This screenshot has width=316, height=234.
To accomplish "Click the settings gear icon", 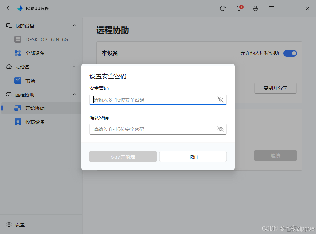I will click(9, 224).
